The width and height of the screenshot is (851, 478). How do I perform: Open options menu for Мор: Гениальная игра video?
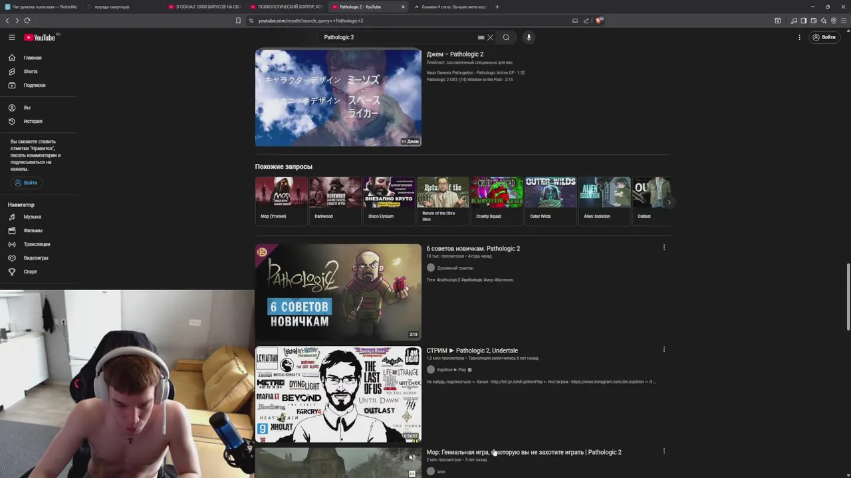[x=664, y=451]
